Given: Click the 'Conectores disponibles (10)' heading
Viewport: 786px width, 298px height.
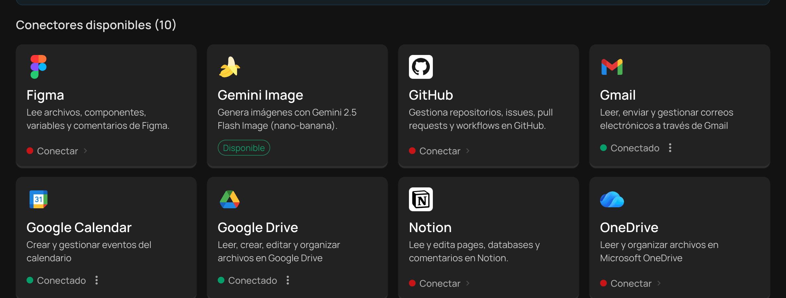Looking at the screenshot, I should point(96,25).
